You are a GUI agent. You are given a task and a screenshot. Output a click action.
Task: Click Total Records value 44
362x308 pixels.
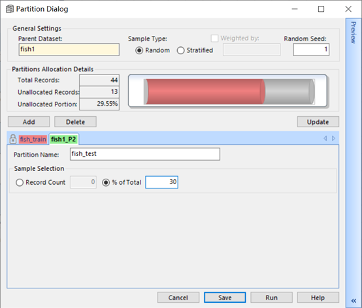click(99, 80)
